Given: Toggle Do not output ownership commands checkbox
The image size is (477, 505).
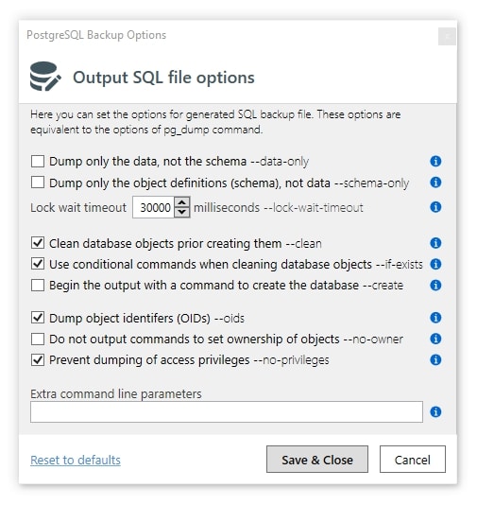Looking at the screenshot, I should coord(38,339).
